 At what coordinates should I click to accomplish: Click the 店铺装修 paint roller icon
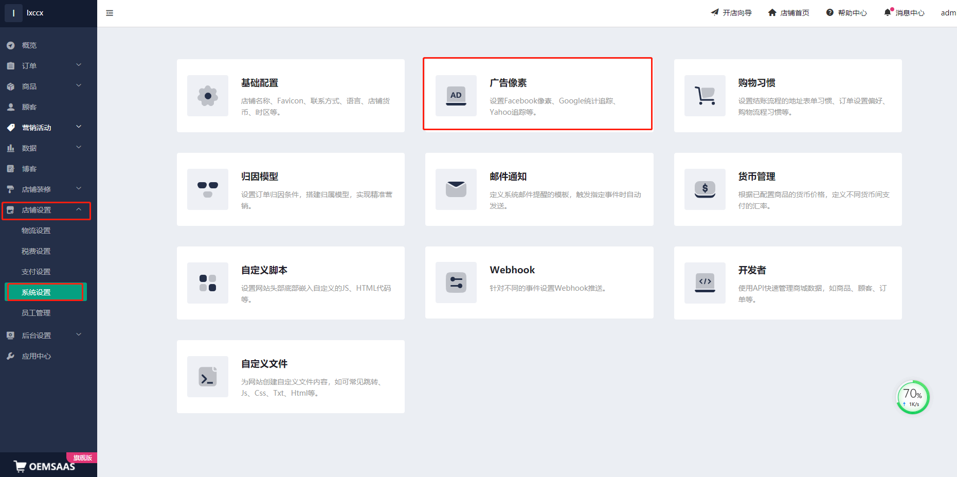10,189
